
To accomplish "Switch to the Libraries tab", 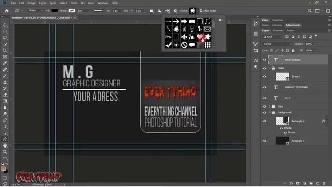I will pos(277,25).
